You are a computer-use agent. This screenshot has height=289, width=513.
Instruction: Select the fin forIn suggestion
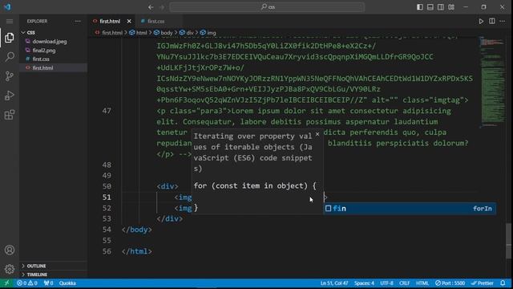[x=410, y=209]
